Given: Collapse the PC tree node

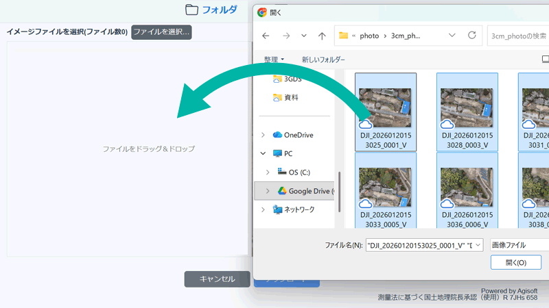Looking at the screenshot, I should 263,153.
